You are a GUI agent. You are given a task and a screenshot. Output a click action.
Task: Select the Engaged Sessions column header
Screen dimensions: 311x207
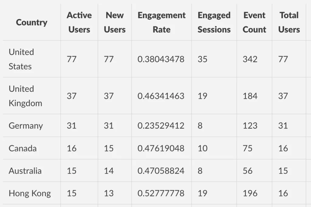pyautogui.click(x=214, y=22)
